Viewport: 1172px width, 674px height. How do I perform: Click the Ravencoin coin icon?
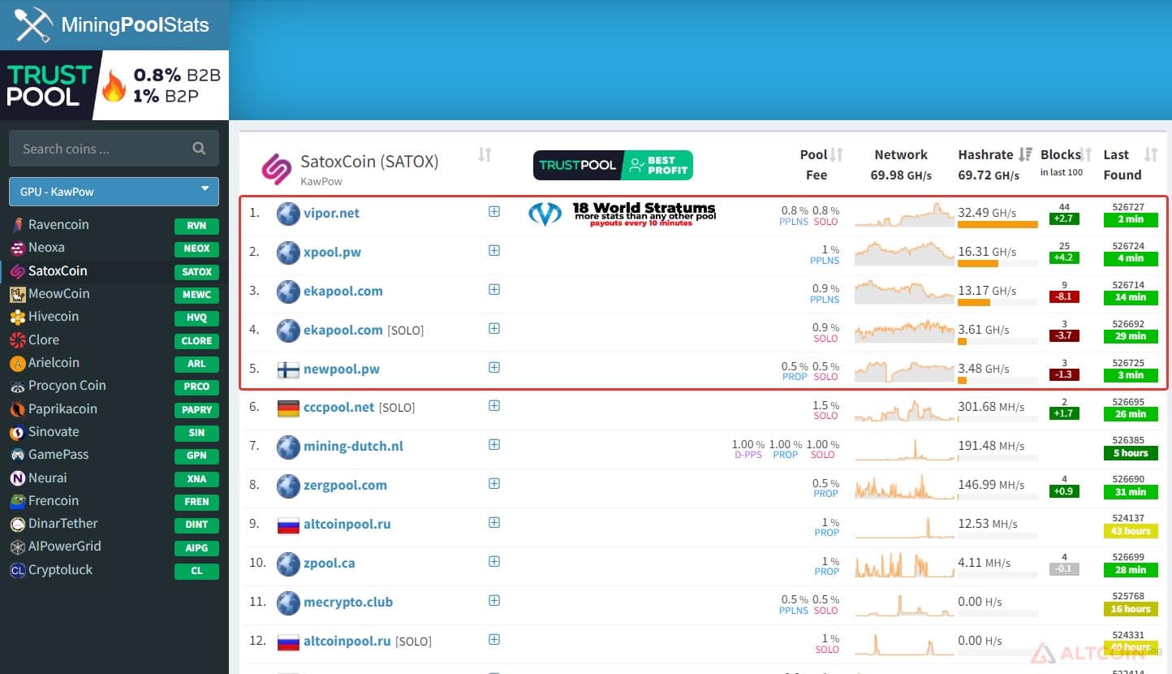17,225
